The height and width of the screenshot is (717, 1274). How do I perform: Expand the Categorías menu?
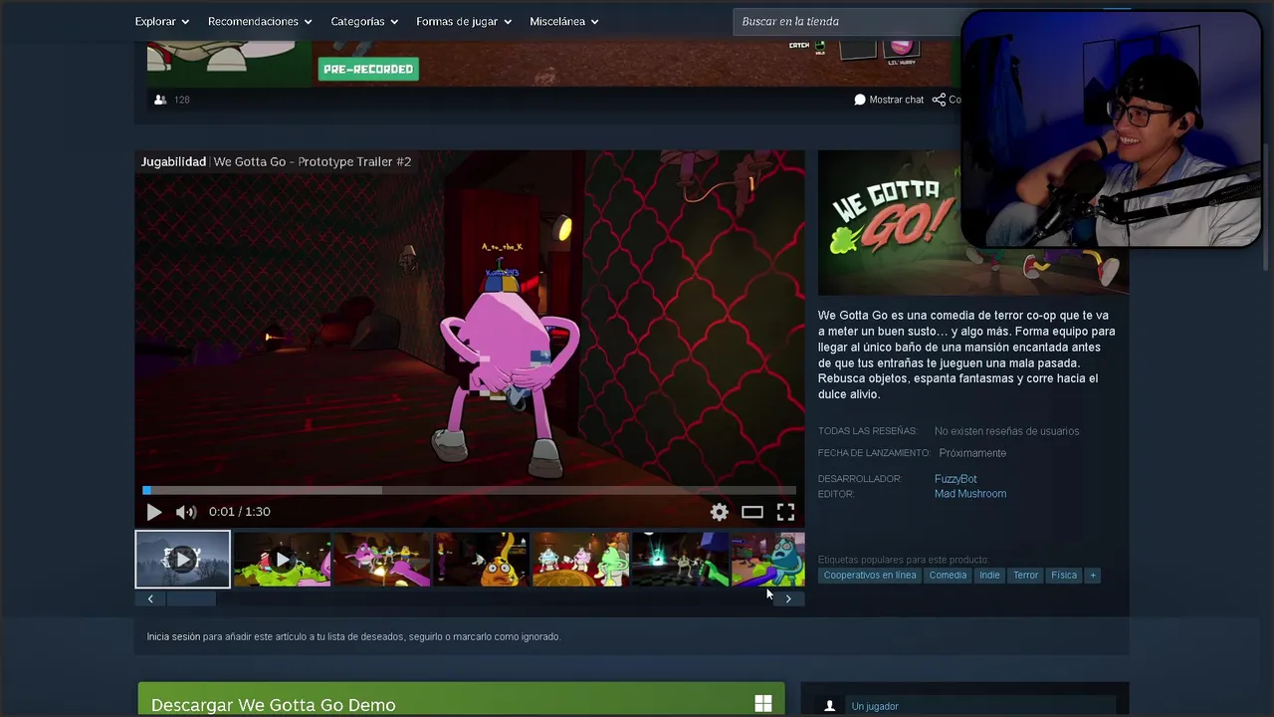pos(364,22)
